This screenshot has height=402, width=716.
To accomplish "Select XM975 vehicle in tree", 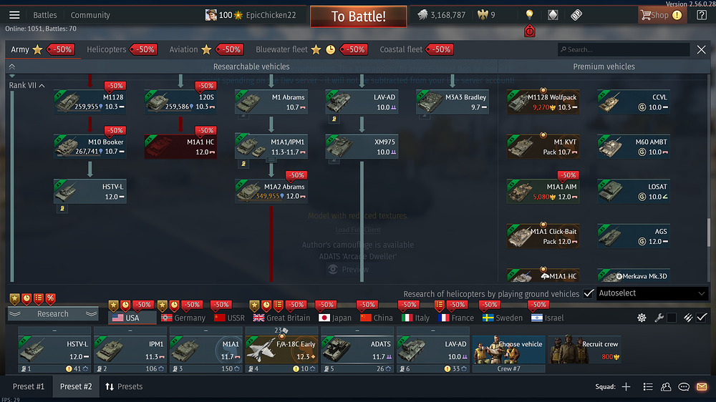I will point(362,147).
